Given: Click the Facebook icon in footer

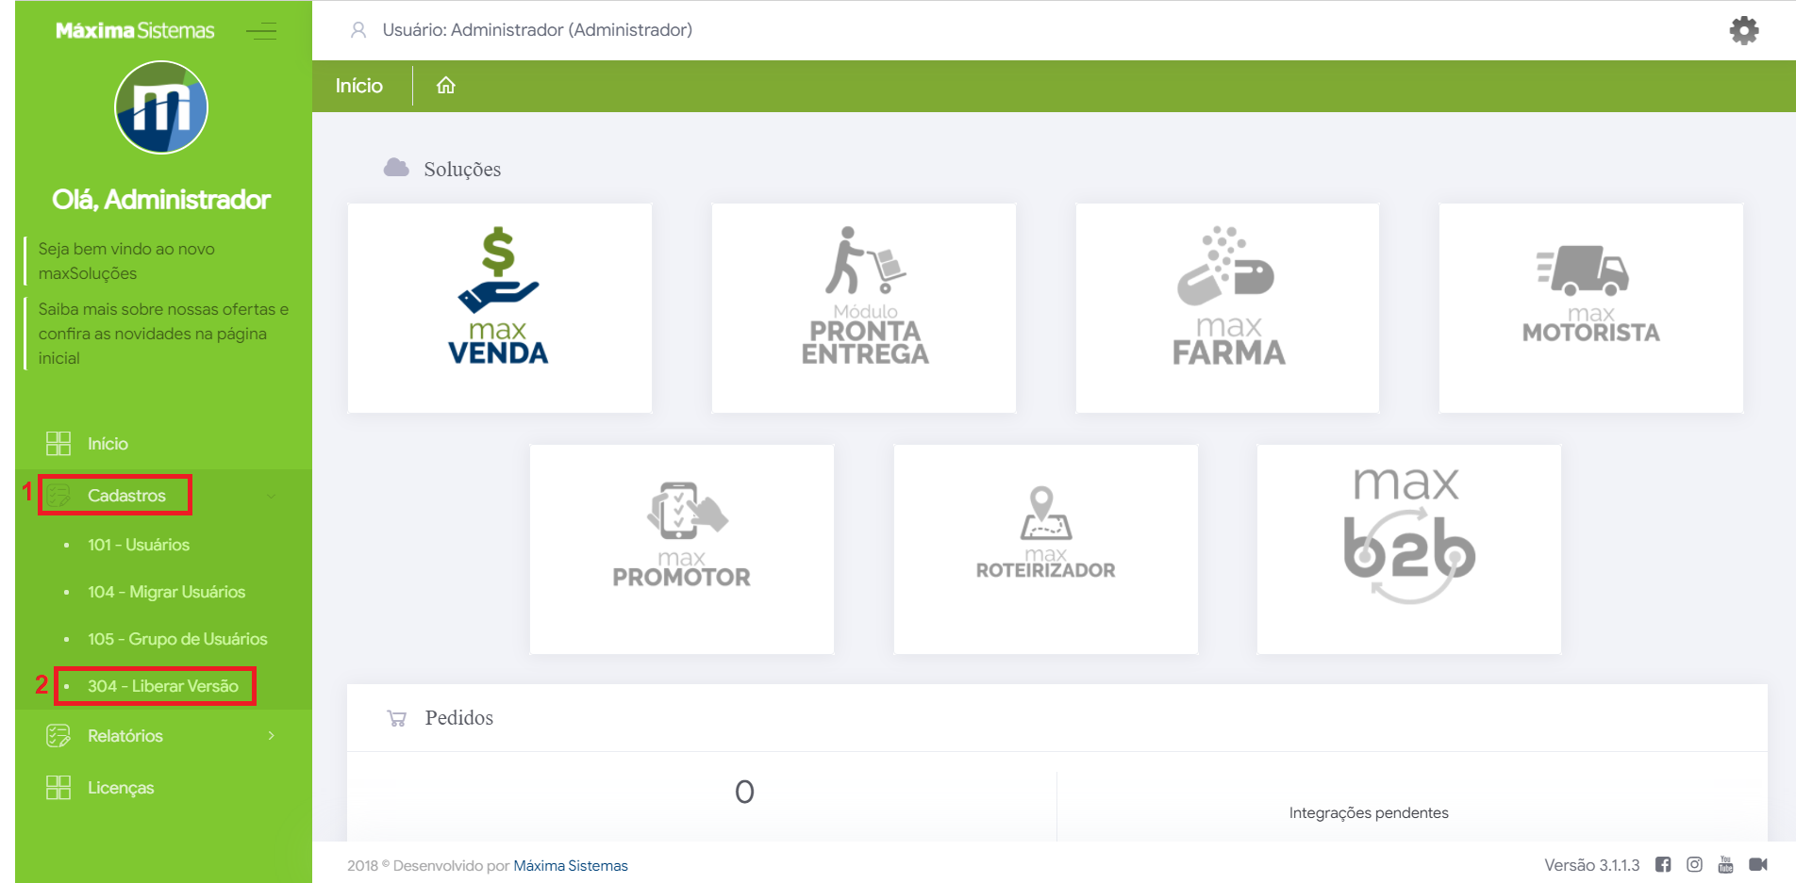Looking at the screenshot, I should pyautogui.click(x=1663, y=865).
